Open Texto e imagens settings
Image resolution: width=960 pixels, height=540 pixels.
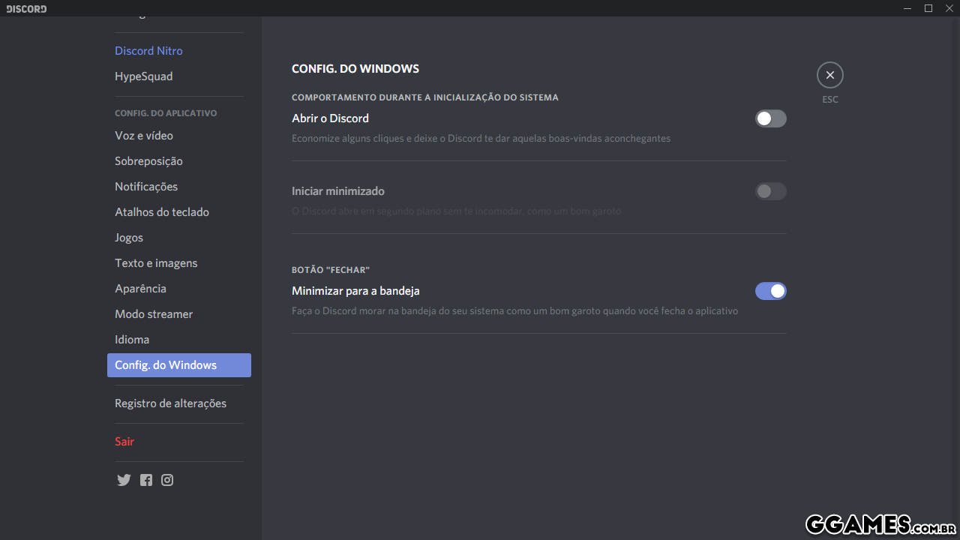[156, 263]
